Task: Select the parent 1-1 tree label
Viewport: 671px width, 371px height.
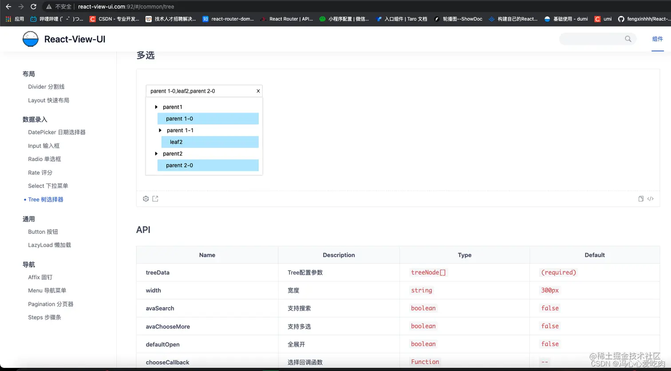Action: click(180, 130)
